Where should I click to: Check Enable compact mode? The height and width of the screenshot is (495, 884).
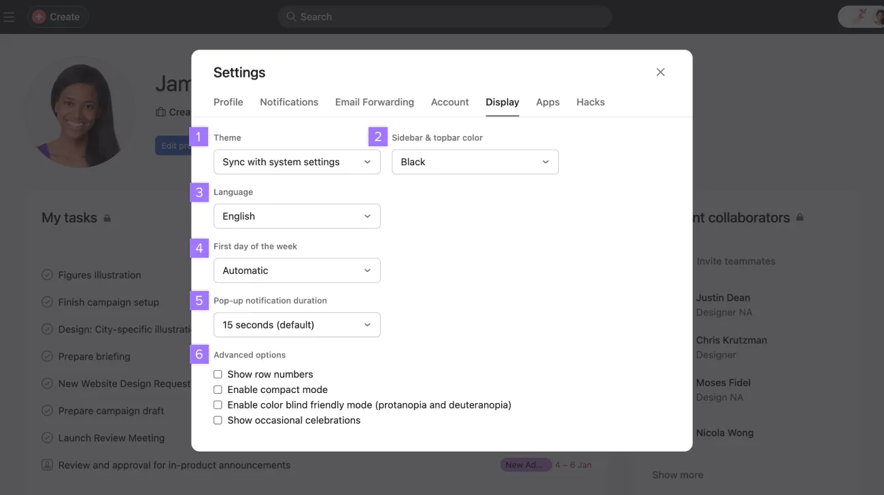218,390
